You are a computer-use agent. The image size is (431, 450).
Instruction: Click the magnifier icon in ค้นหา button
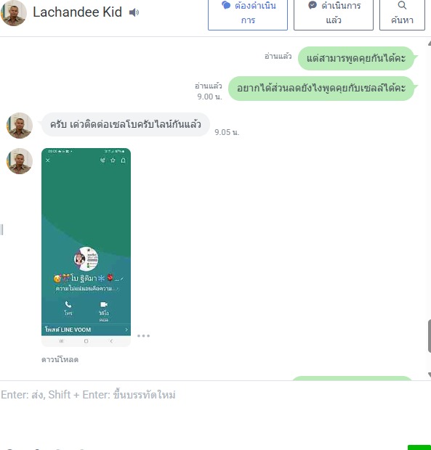[x=402, y=5]
